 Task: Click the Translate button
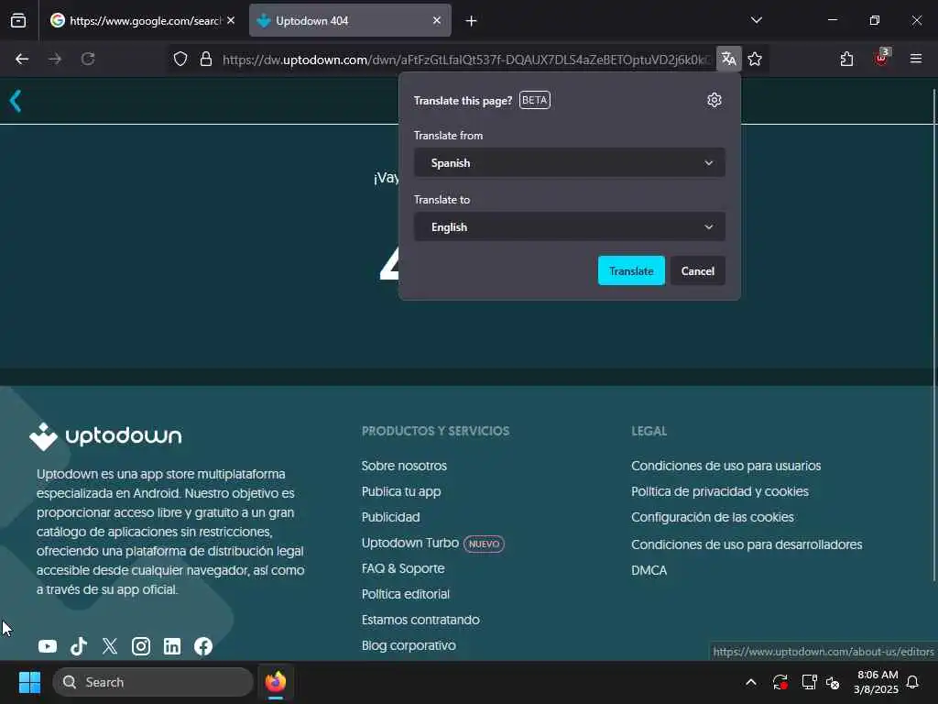point(631,270)
